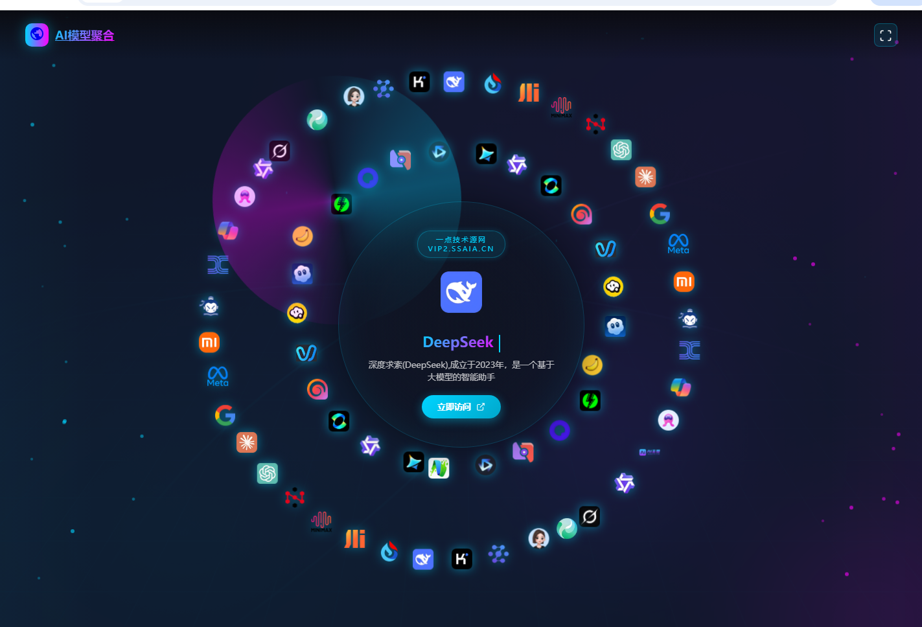
Task: Open the site logo icon beside AI模型聚合
Action: click(x=37, y=35)
